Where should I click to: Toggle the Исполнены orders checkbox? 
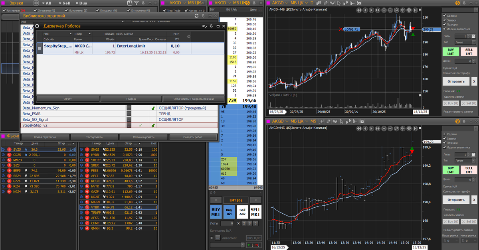click(x=66, y=10)
